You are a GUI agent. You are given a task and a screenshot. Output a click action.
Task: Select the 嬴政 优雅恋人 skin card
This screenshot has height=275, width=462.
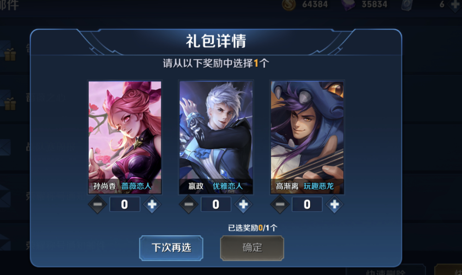[x=216, y=137]
